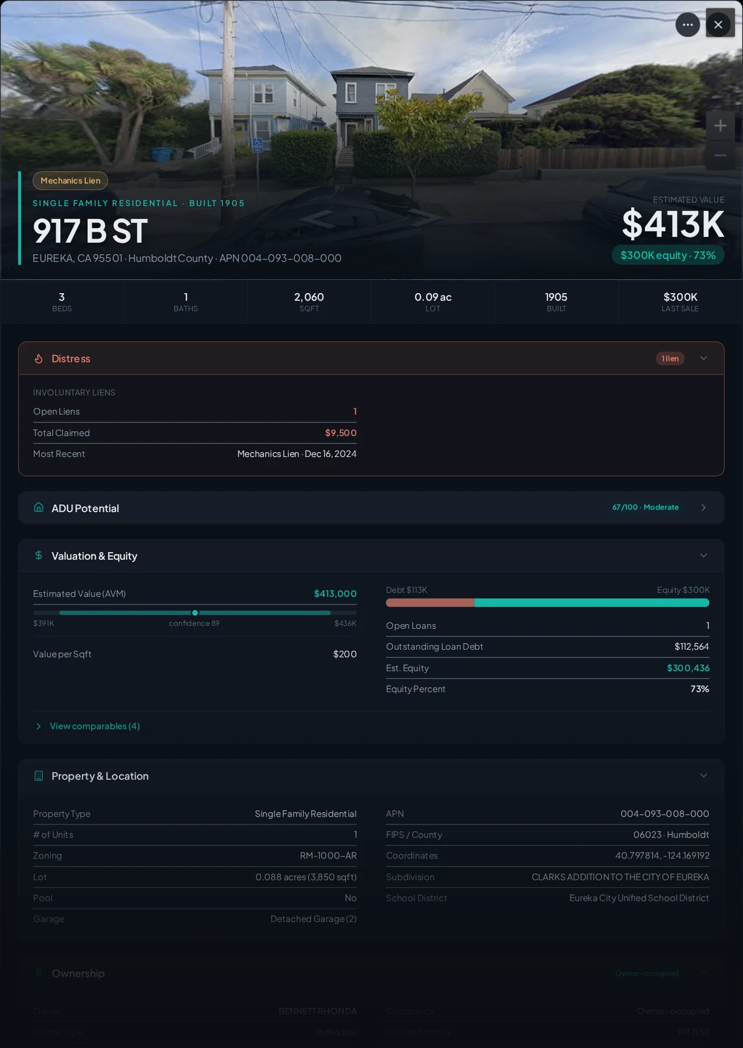
Task: Click the Valuation dollar sign icon
Action: (38, 555)
